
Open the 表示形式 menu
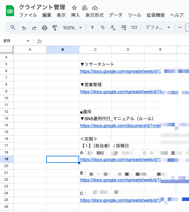tap(94, 15)
